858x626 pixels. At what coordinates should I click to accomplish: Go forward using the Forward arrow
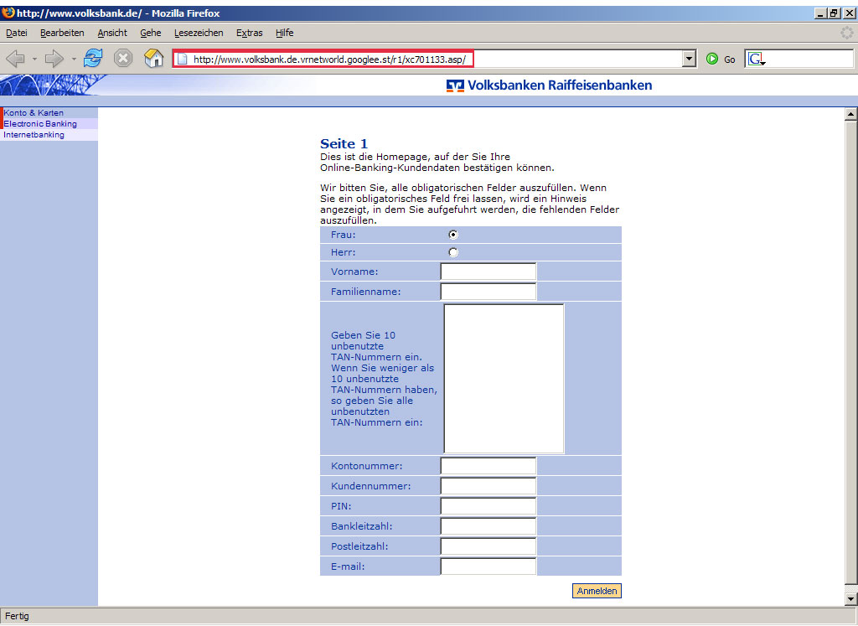coord(54,59)
